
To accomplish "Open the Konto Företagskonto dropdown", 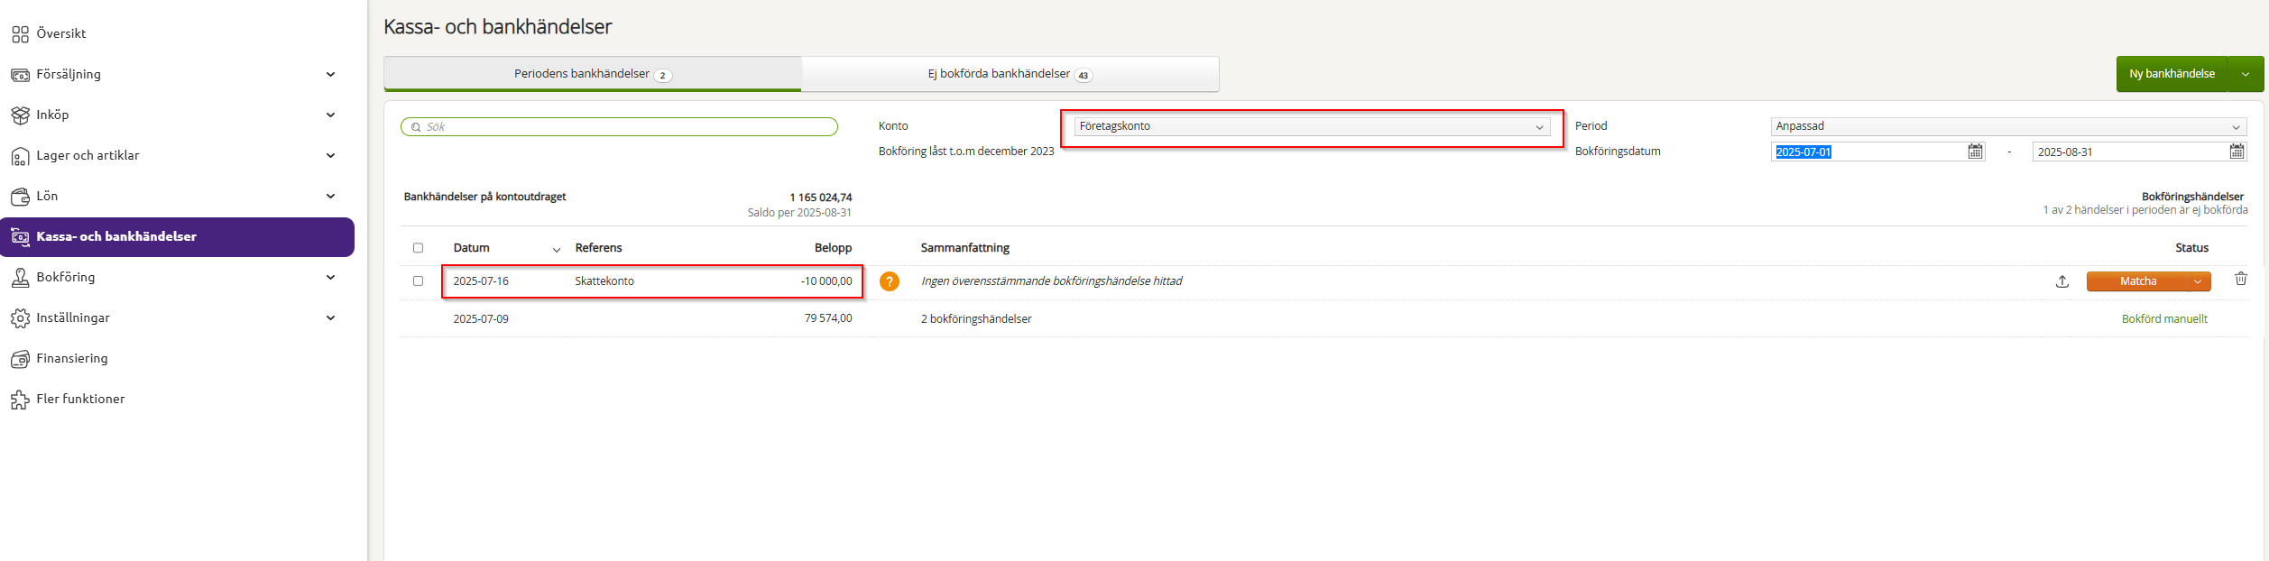I will [x=1312, y=126].
